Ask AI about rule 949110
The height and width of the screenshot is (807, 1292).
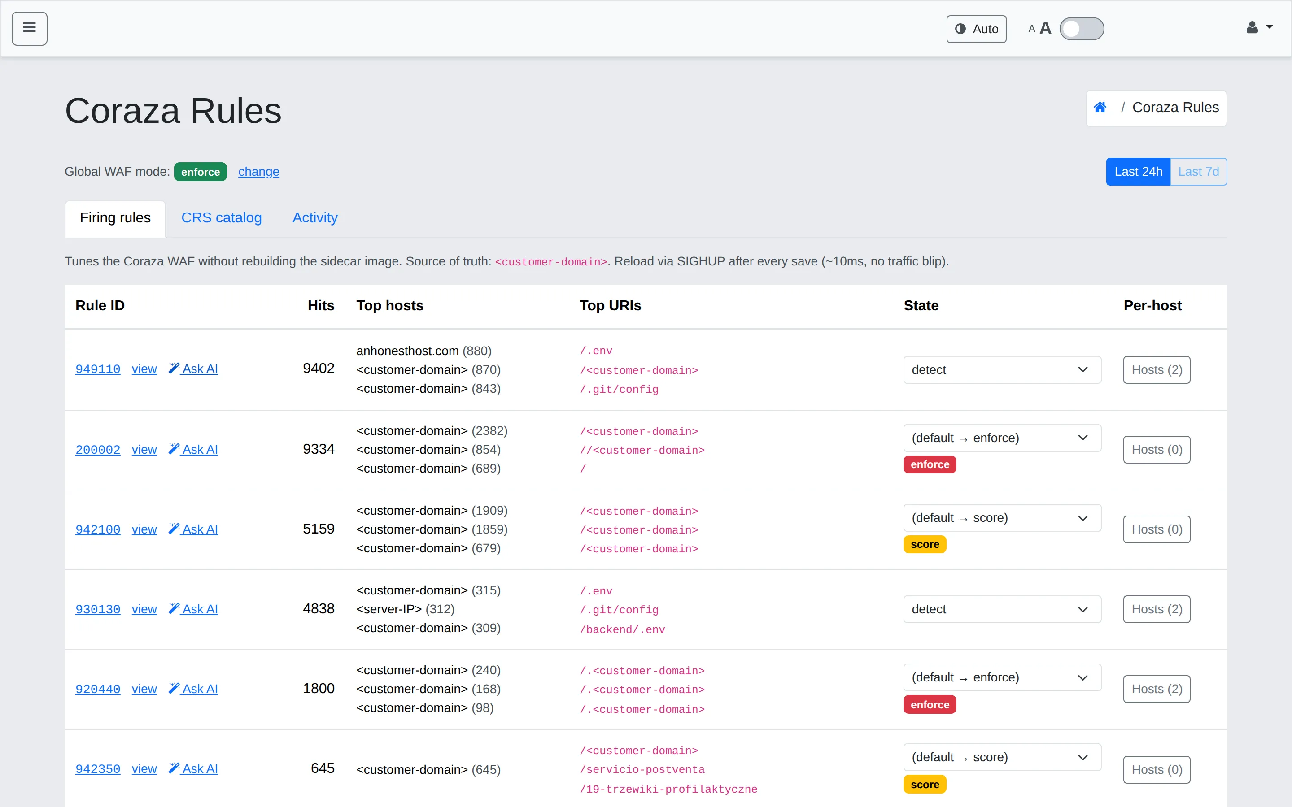click(193, 369)
